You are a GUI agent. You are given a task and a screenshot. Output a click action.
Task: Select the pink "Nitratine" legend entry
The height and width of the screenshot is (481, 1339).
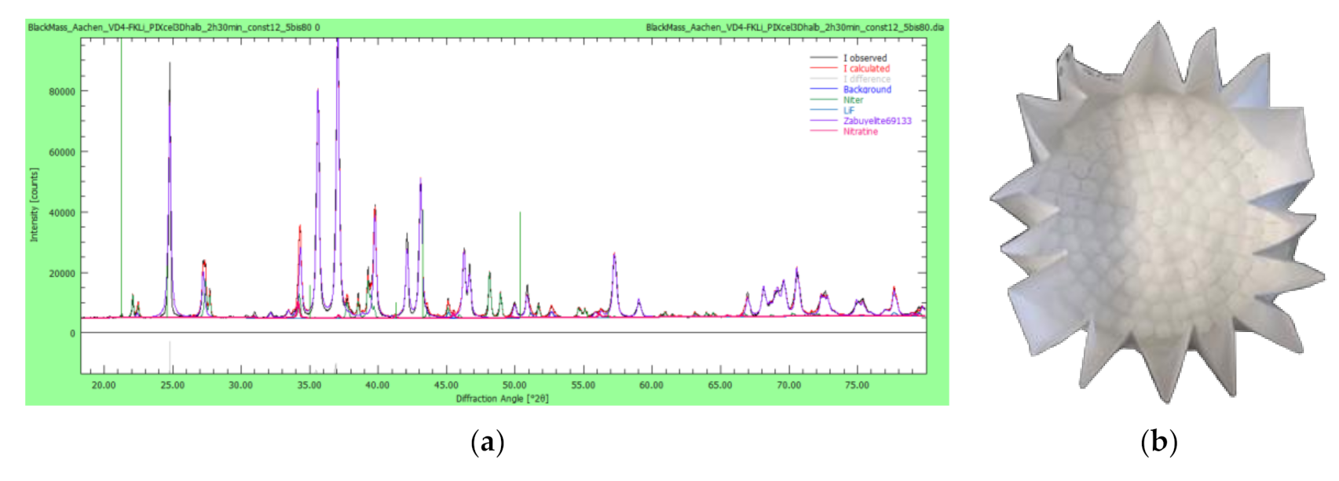point(860,132)
